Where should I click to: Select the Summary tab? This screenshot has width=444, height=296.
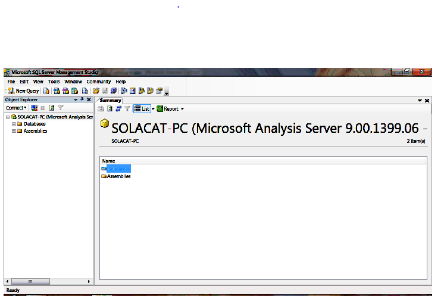pos(110,100)
